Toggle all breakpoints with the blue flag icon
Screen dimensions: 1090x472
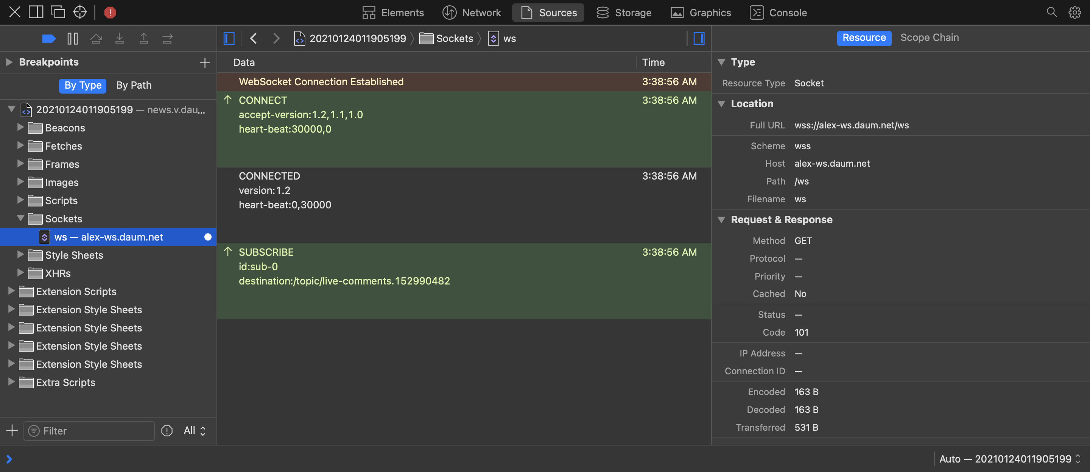49,38
